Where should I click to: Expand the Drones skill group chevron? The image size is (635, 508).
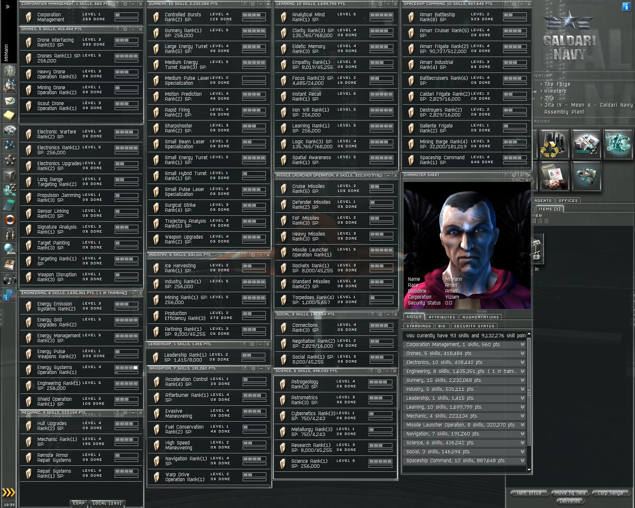pyautogui.click(x=522, y=354)
